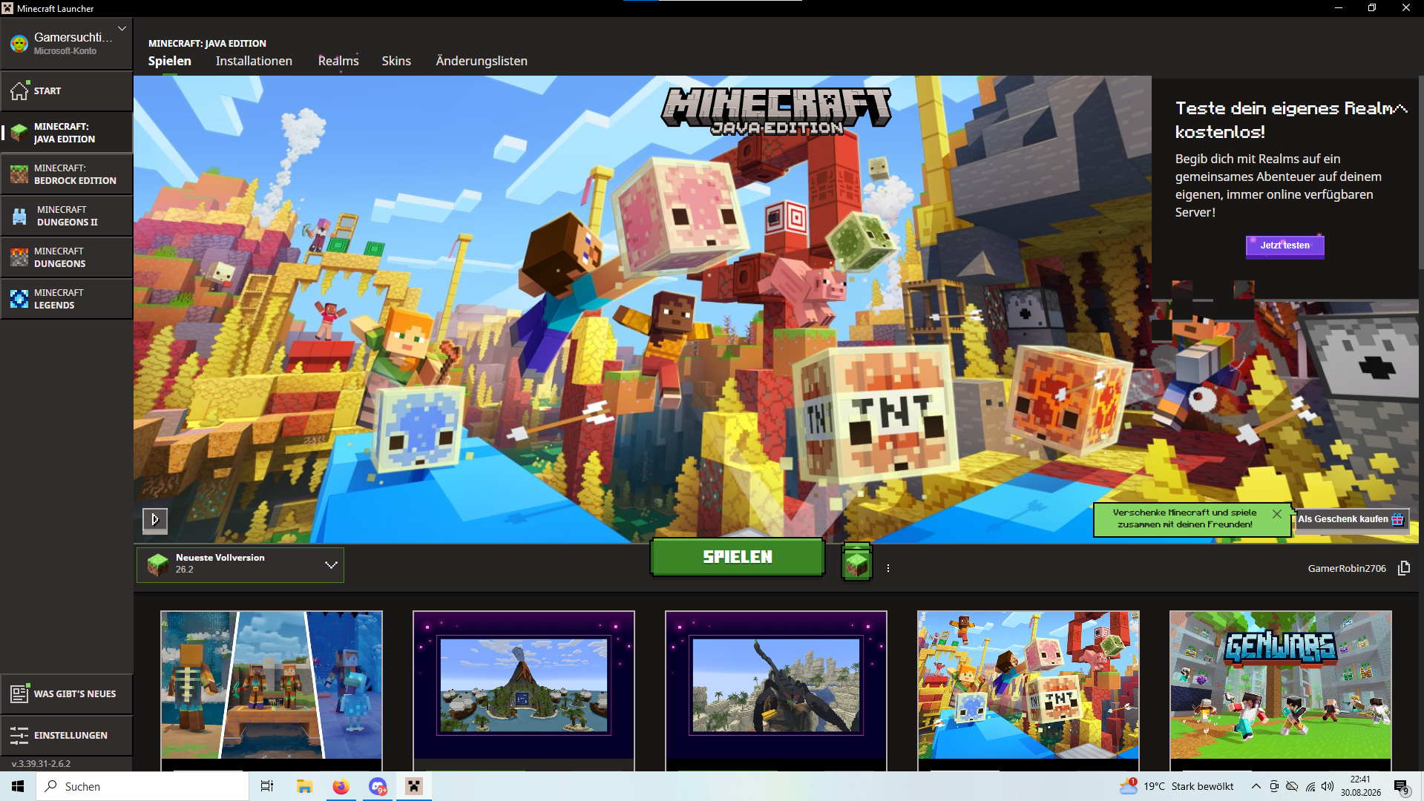1424x801 pixels.
Task: Open Einstellungen settings
Action: (x=66, y=736)
